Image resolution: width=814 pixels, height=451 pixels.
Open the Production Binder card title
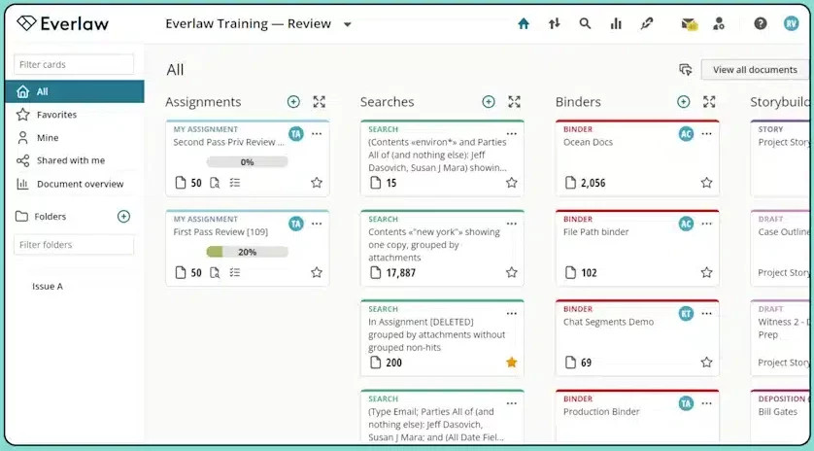pos(601,412)
